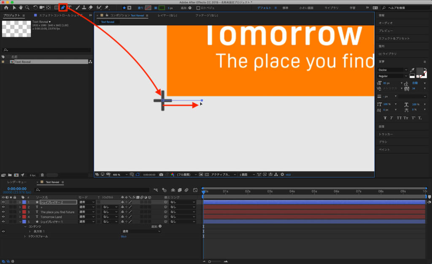Open the Oscine font family dropdown
This screenshot has height=264, width=432.
[x=393, y=70]
